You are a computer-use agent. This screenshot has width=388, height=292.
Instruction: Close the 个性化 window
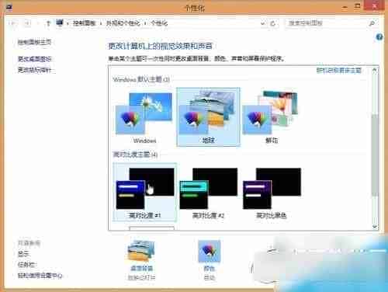[374, 6]
